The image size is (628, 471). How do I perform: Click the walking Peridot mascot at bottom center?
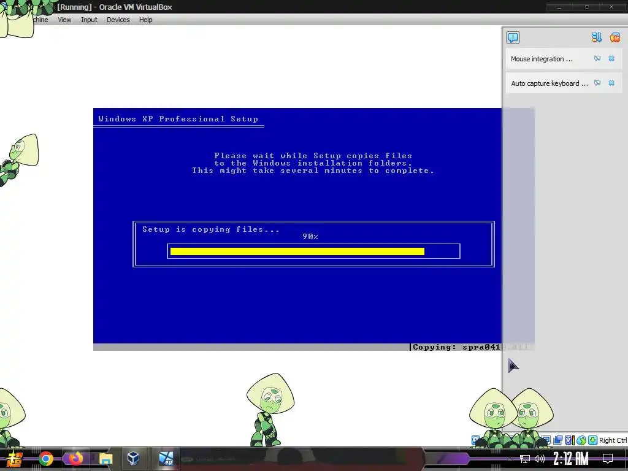270,409
